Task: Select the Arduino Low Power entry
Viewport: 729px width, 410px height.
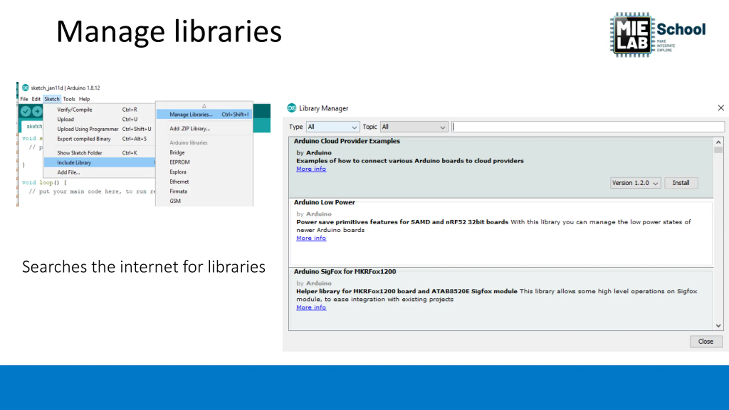Action: pyautogui.click(x=501, y=232)
